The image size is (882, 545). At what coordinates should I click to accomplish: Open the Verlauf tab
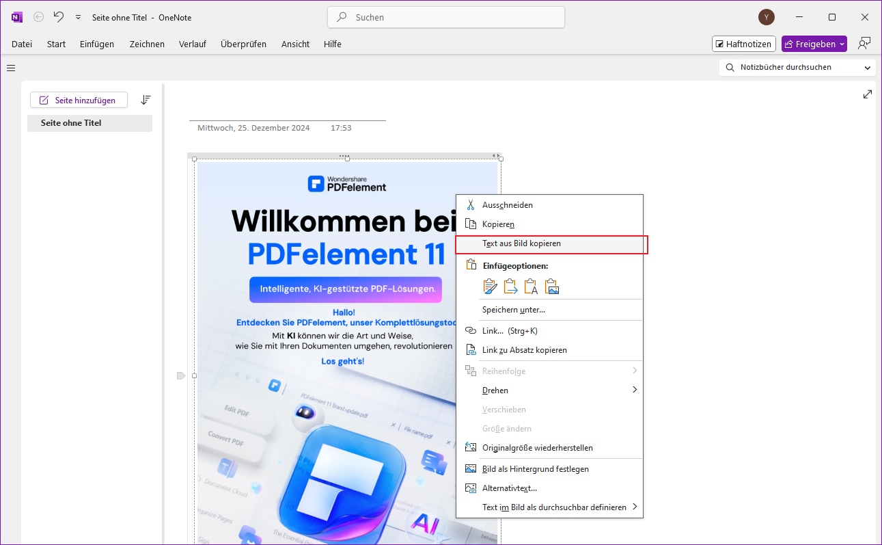(193, 44)
